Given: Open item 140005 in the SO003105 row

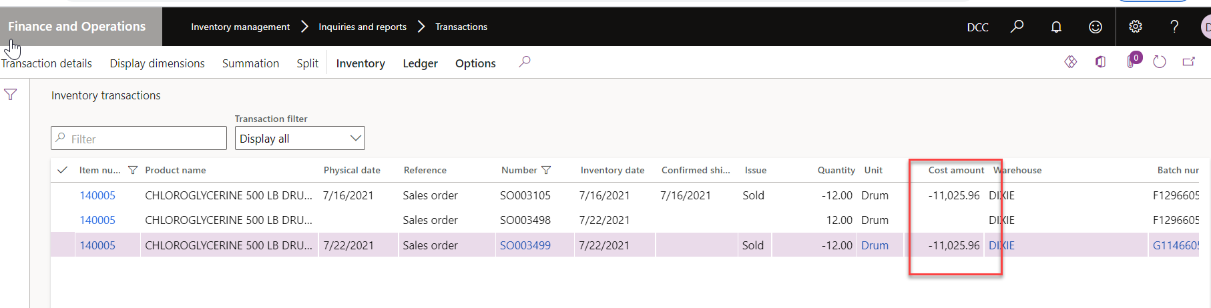Looking at the screenshot, I should (x=97, y=195).
